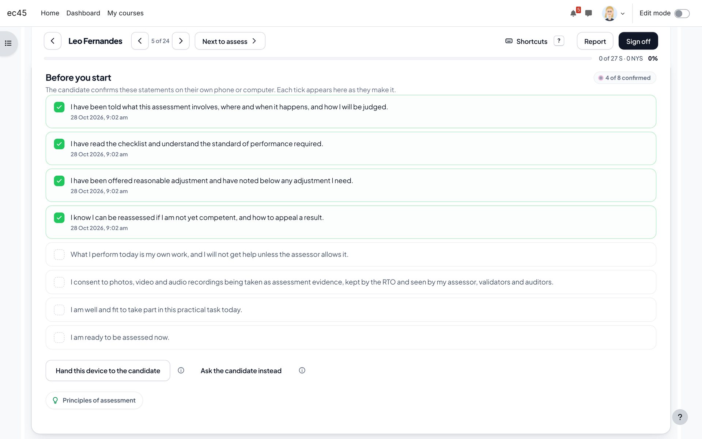The width and height of the screenshot is (702, 439).
Task: Open the Shortcuts keyboard panel
Action: 526,41
